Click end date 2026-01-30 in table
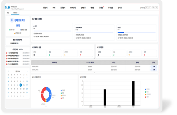 pyautogui.click(x=137, y=67)
